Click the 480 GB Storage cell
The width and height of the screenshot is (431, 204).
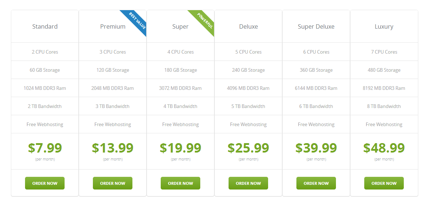tap(384, 70)
